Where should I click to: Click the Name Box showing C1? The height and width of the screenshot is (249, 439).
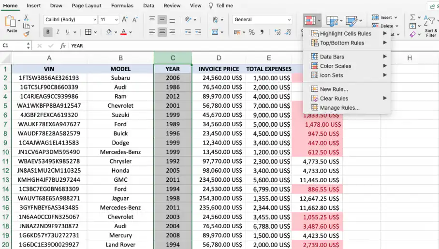coord(16,45)
